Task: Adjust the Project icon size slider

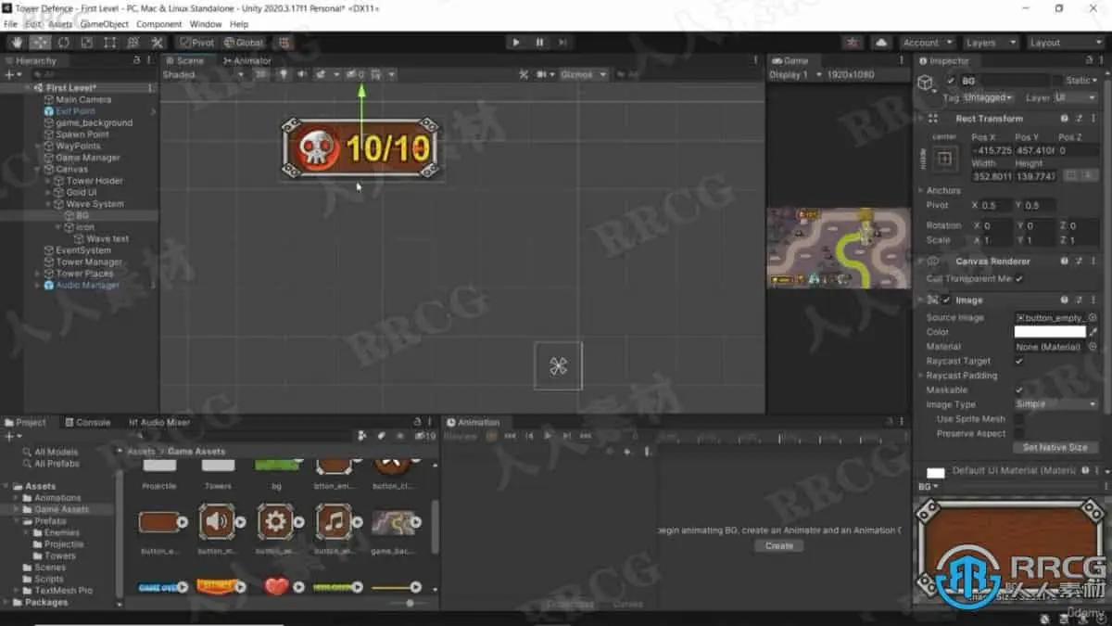Action: pos(408,603)
